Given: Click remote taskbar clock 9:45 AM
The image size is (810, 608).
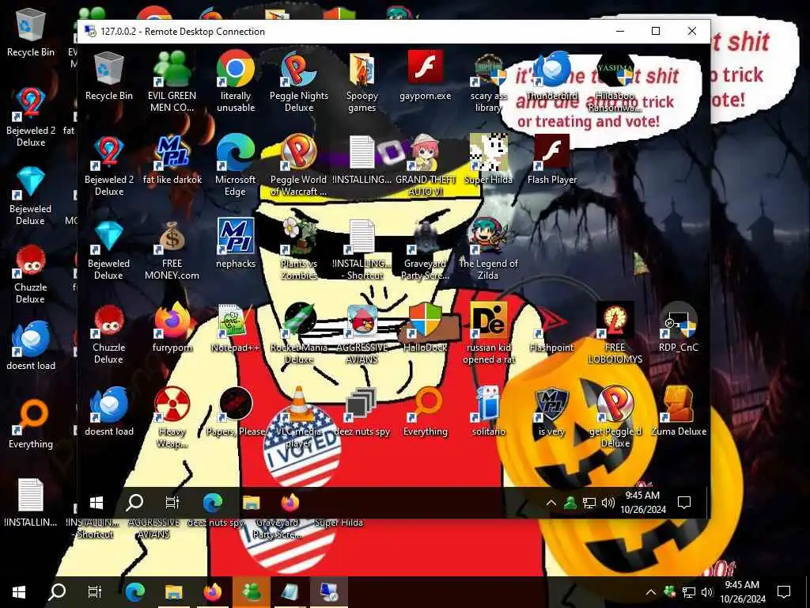Looking at the screenshot, I should [642, 503].
